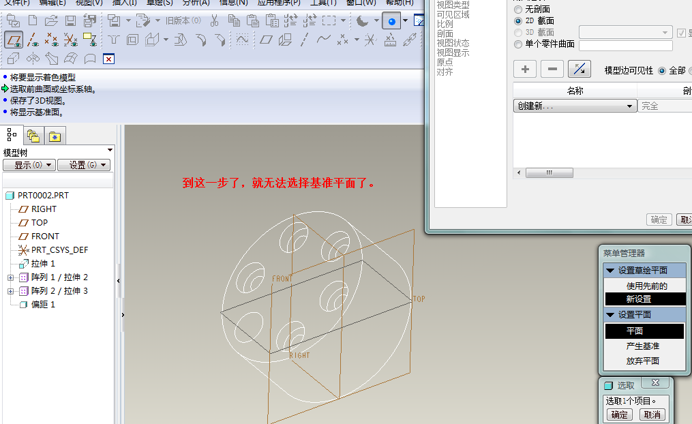Open the 模型树 panel options arrow
The height and width of the screenshot is (424, 692).
[x=110, y=150]
